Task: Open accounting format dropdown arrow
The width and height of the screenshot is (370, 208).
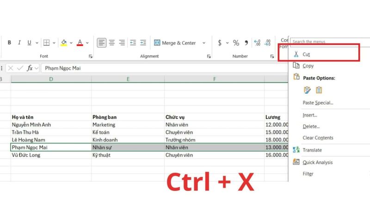Action: [x=227, y=43]
